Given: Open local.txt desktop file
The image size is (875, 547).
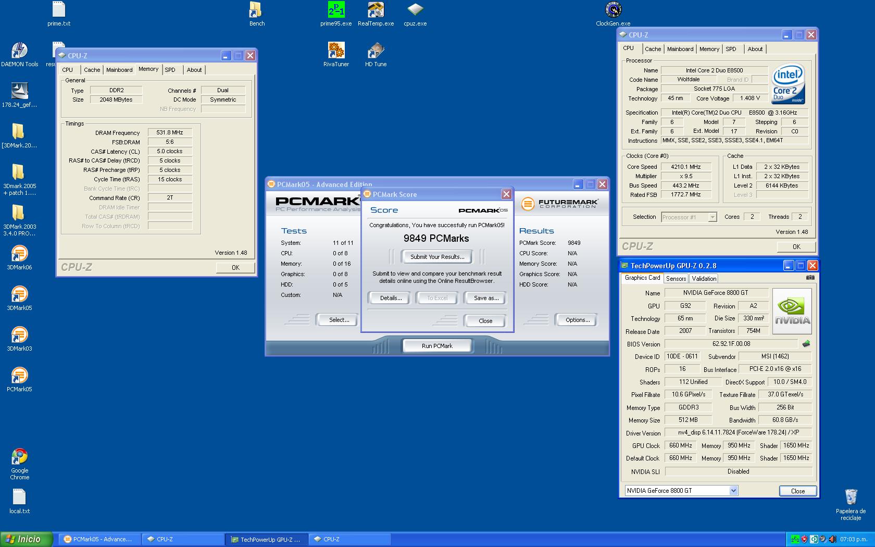Looking at the screenshot, I should 19,502.
